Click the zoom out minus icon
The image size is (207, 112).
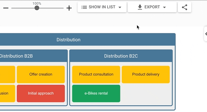coord(6,8)
